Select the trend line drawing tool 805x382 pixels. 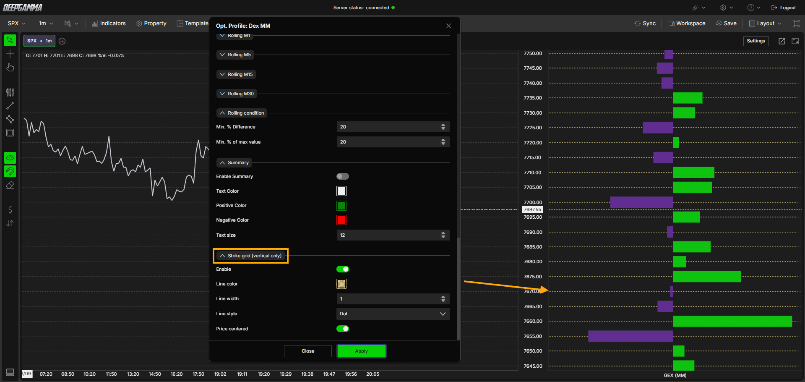click(x=10, y=106)
